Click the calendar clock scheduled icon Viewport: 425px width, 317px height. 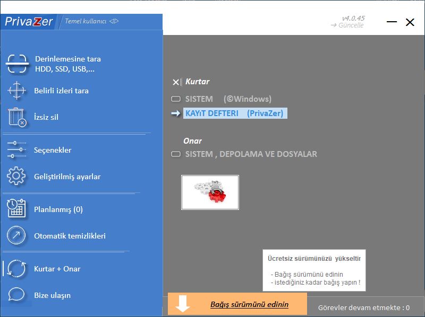pyautogui.click(x=16, y=208)
